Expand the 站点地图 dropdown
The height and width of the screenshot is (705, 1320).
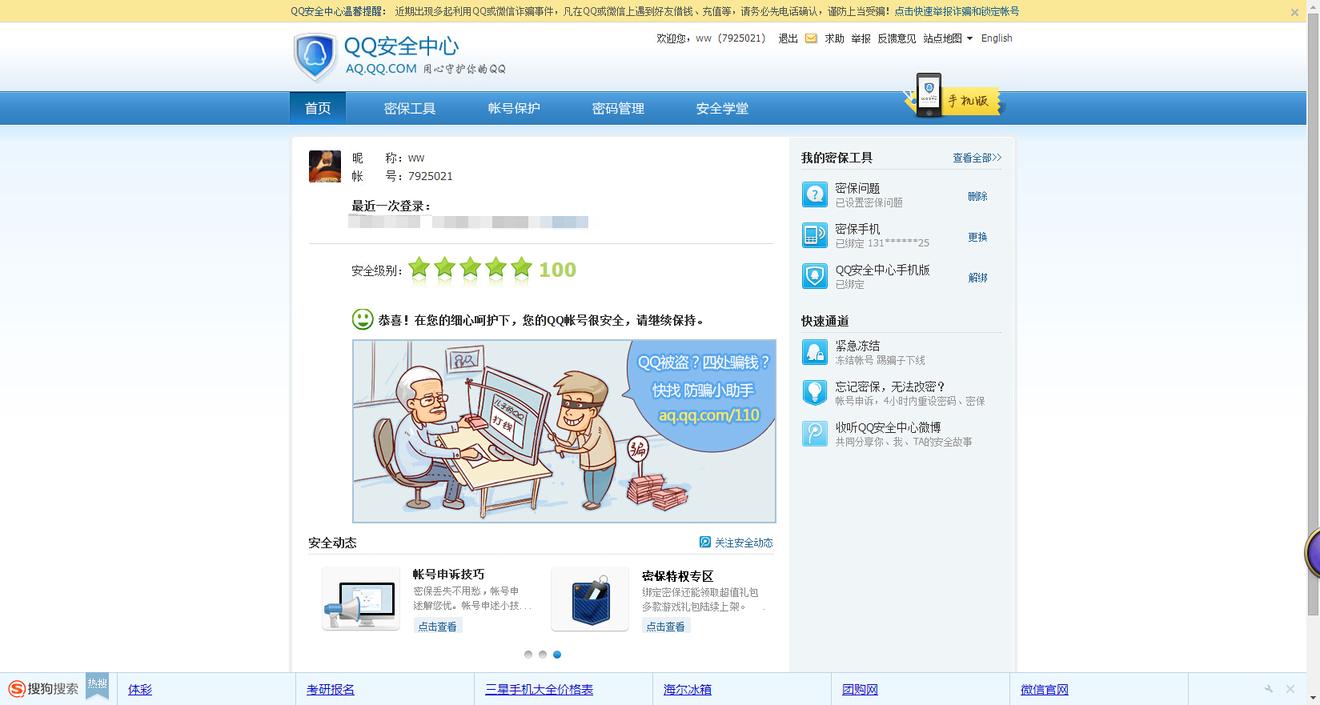click(x=948, y=38)
